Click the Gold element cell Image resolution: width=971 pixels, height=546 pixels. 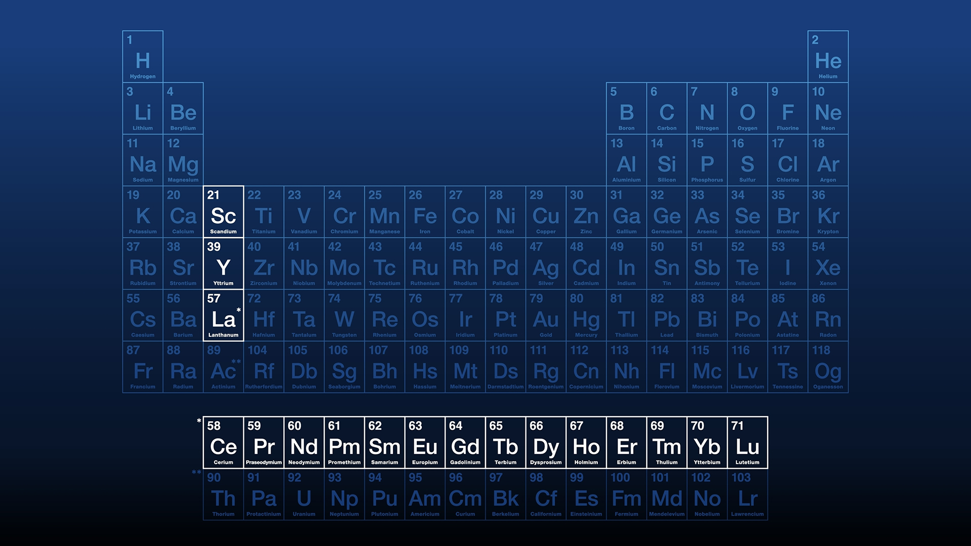pyautogui.click(x=546, y=315)
